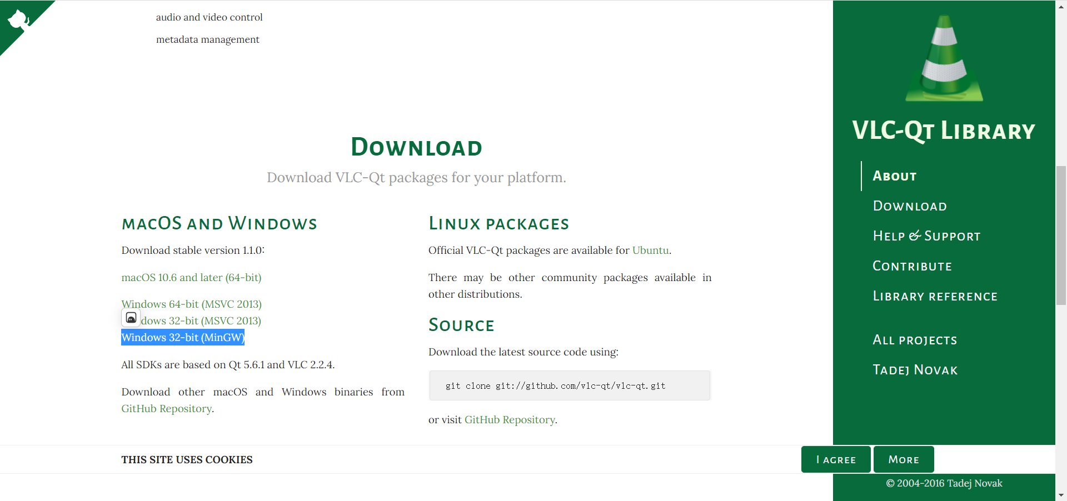1067x501 pixels.
Task: Open the Contribute sidebar item
Action: click(x=912, y=266)
